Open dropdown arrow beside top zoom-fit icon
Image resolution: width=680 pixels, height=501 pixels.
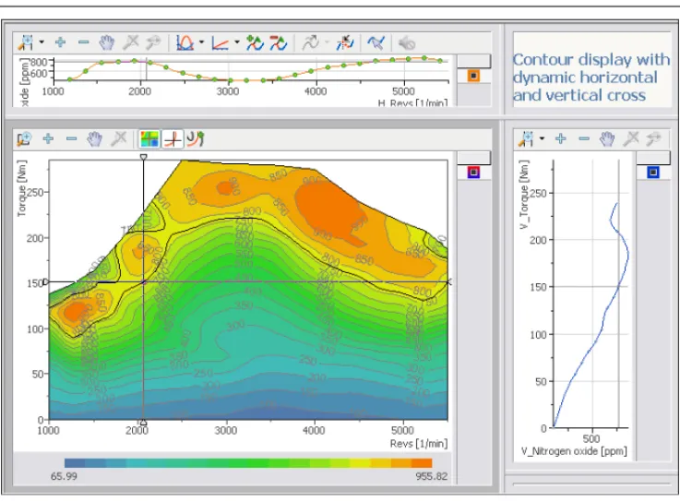click(42, 42)
